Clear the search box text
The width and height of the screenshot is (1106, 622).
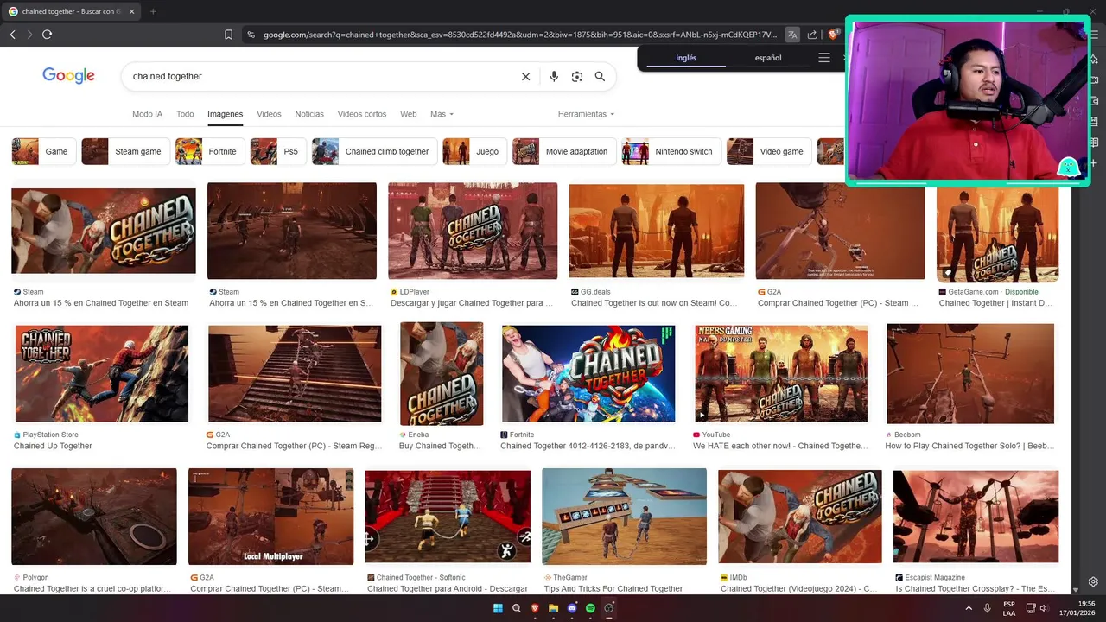[525, 76]
